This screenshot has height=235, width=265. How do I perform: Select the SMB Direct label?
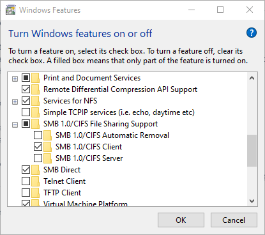point(62,170)
